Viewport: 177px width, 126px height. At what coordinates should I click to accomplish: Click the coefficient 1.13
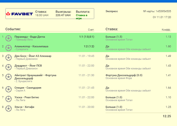(x=168, y=37)
